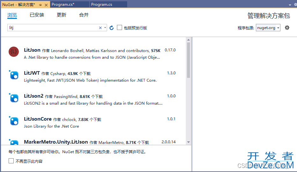Click the package list scrollbar thumb

(x=188, y=60)
